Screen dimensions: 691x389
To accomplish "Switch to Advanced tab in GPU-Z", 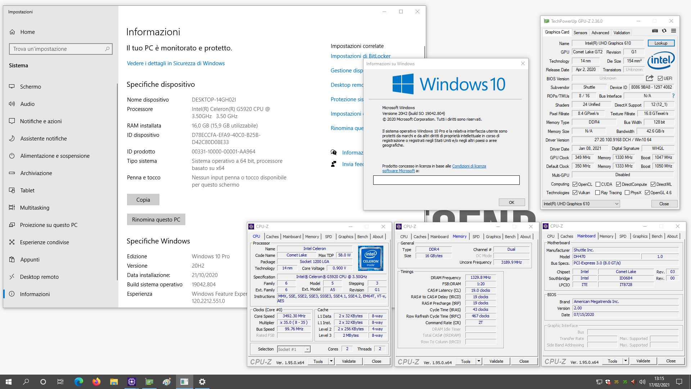I will pos(600,33).
